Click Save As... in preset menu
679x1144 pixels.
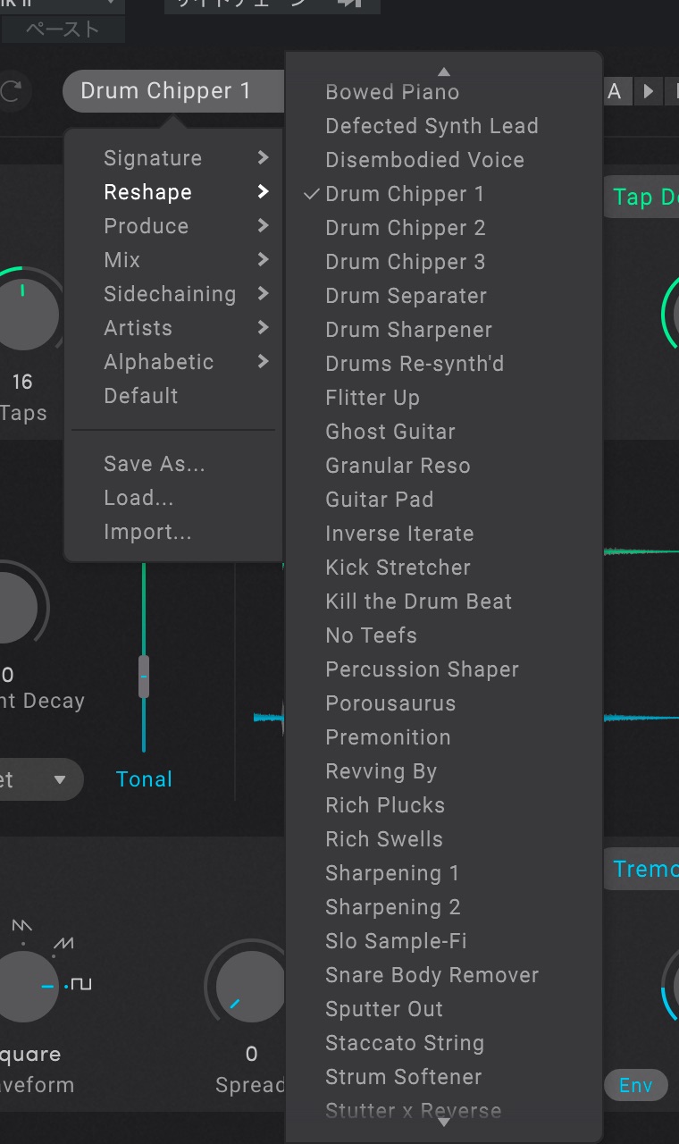[x=155, y=464]
